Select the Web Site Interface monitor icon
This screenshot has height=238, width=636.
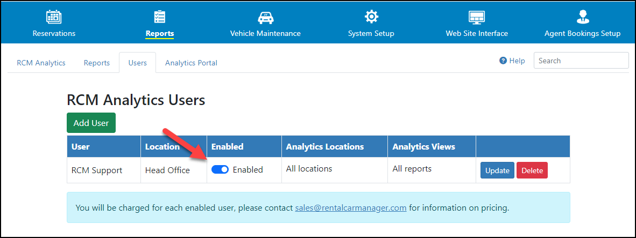(x=477, y=17)
